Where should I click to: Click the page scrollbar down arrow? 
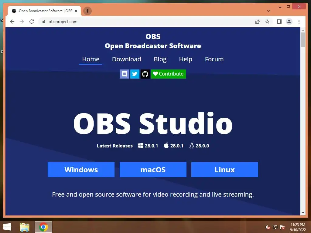coord(303,213)
